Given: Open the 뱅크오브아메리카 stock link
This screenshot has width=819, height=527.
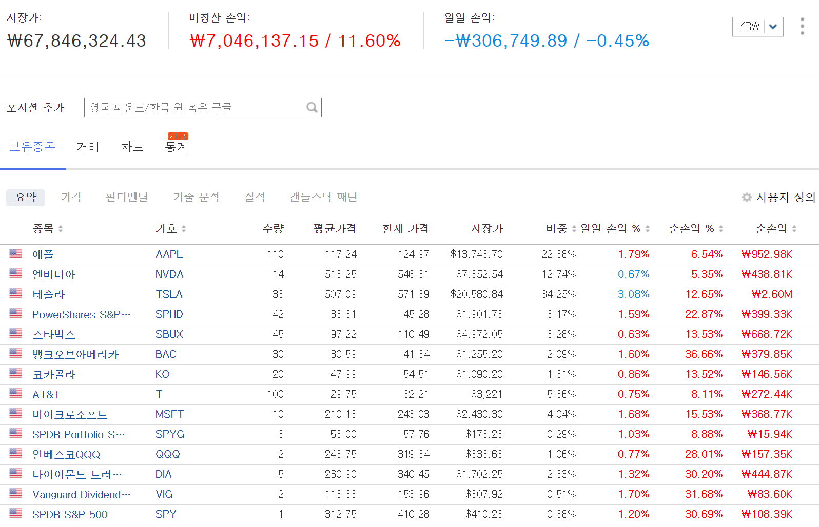Looking at the screenshot, I should 75,354.
